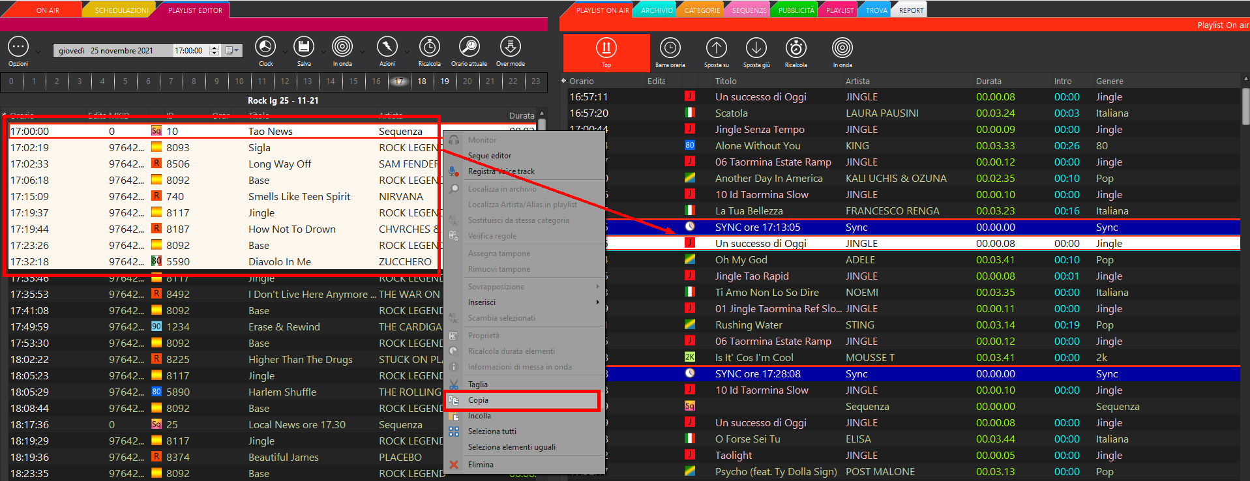The image size is (1250, 481).
Task: Open the Azioni lightning icon
Action: point(387,47)
